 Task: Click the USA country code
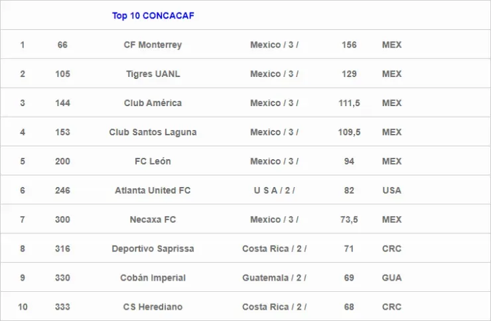pos(391,190)
